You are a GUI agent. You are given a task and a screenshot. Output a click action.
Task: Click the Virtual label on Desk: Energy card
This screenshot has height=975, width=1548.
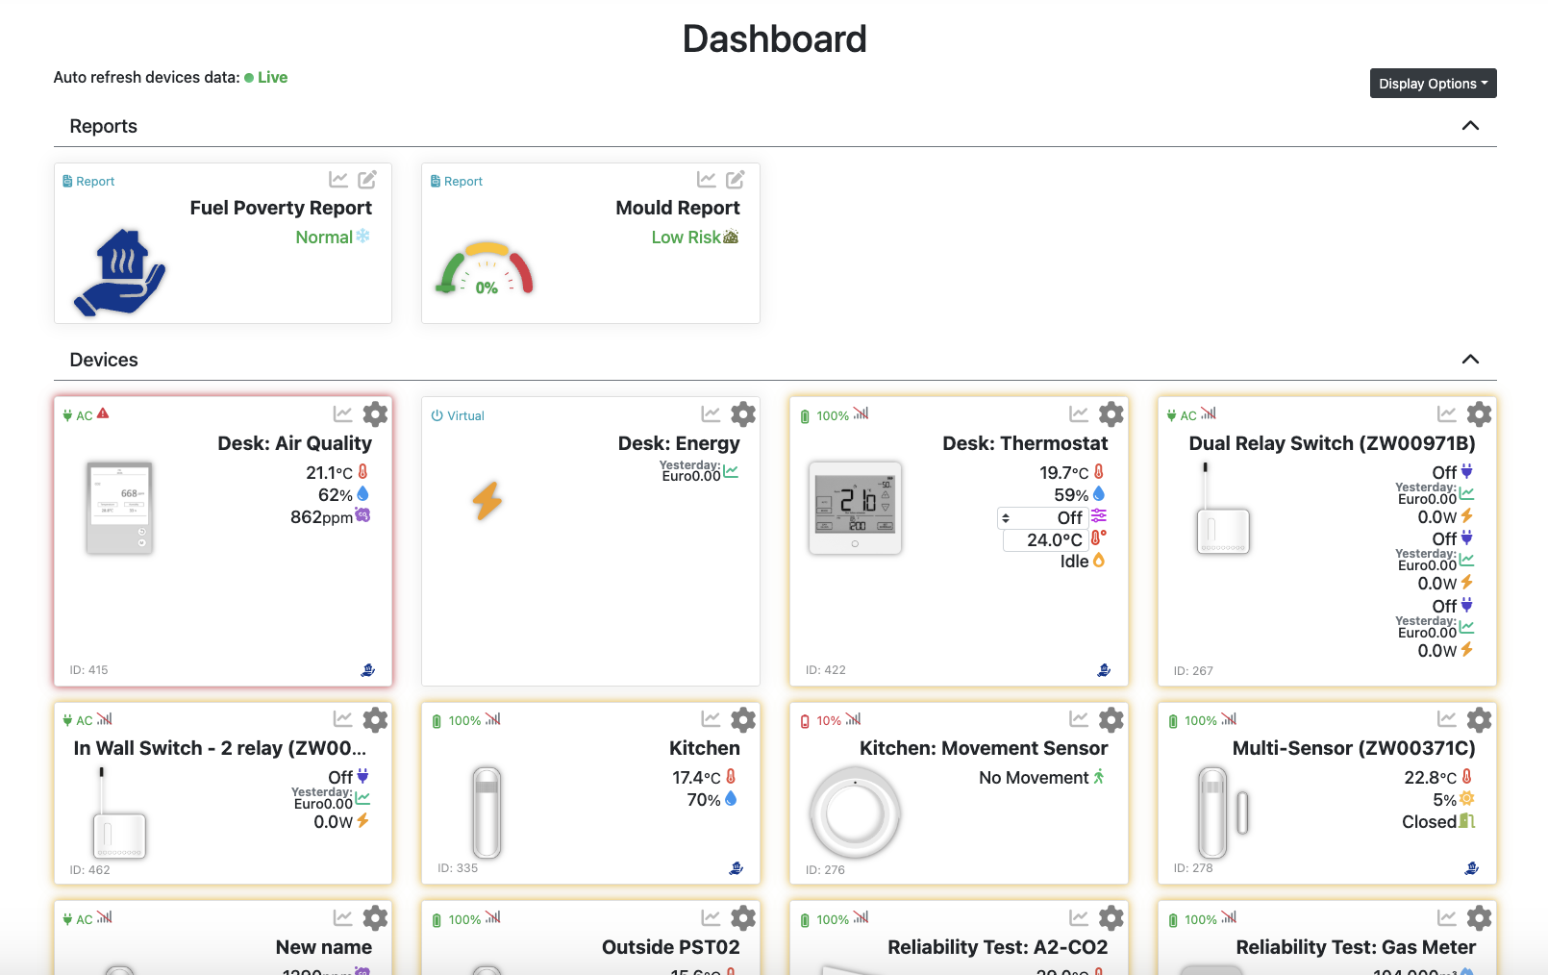click(458, 415)
